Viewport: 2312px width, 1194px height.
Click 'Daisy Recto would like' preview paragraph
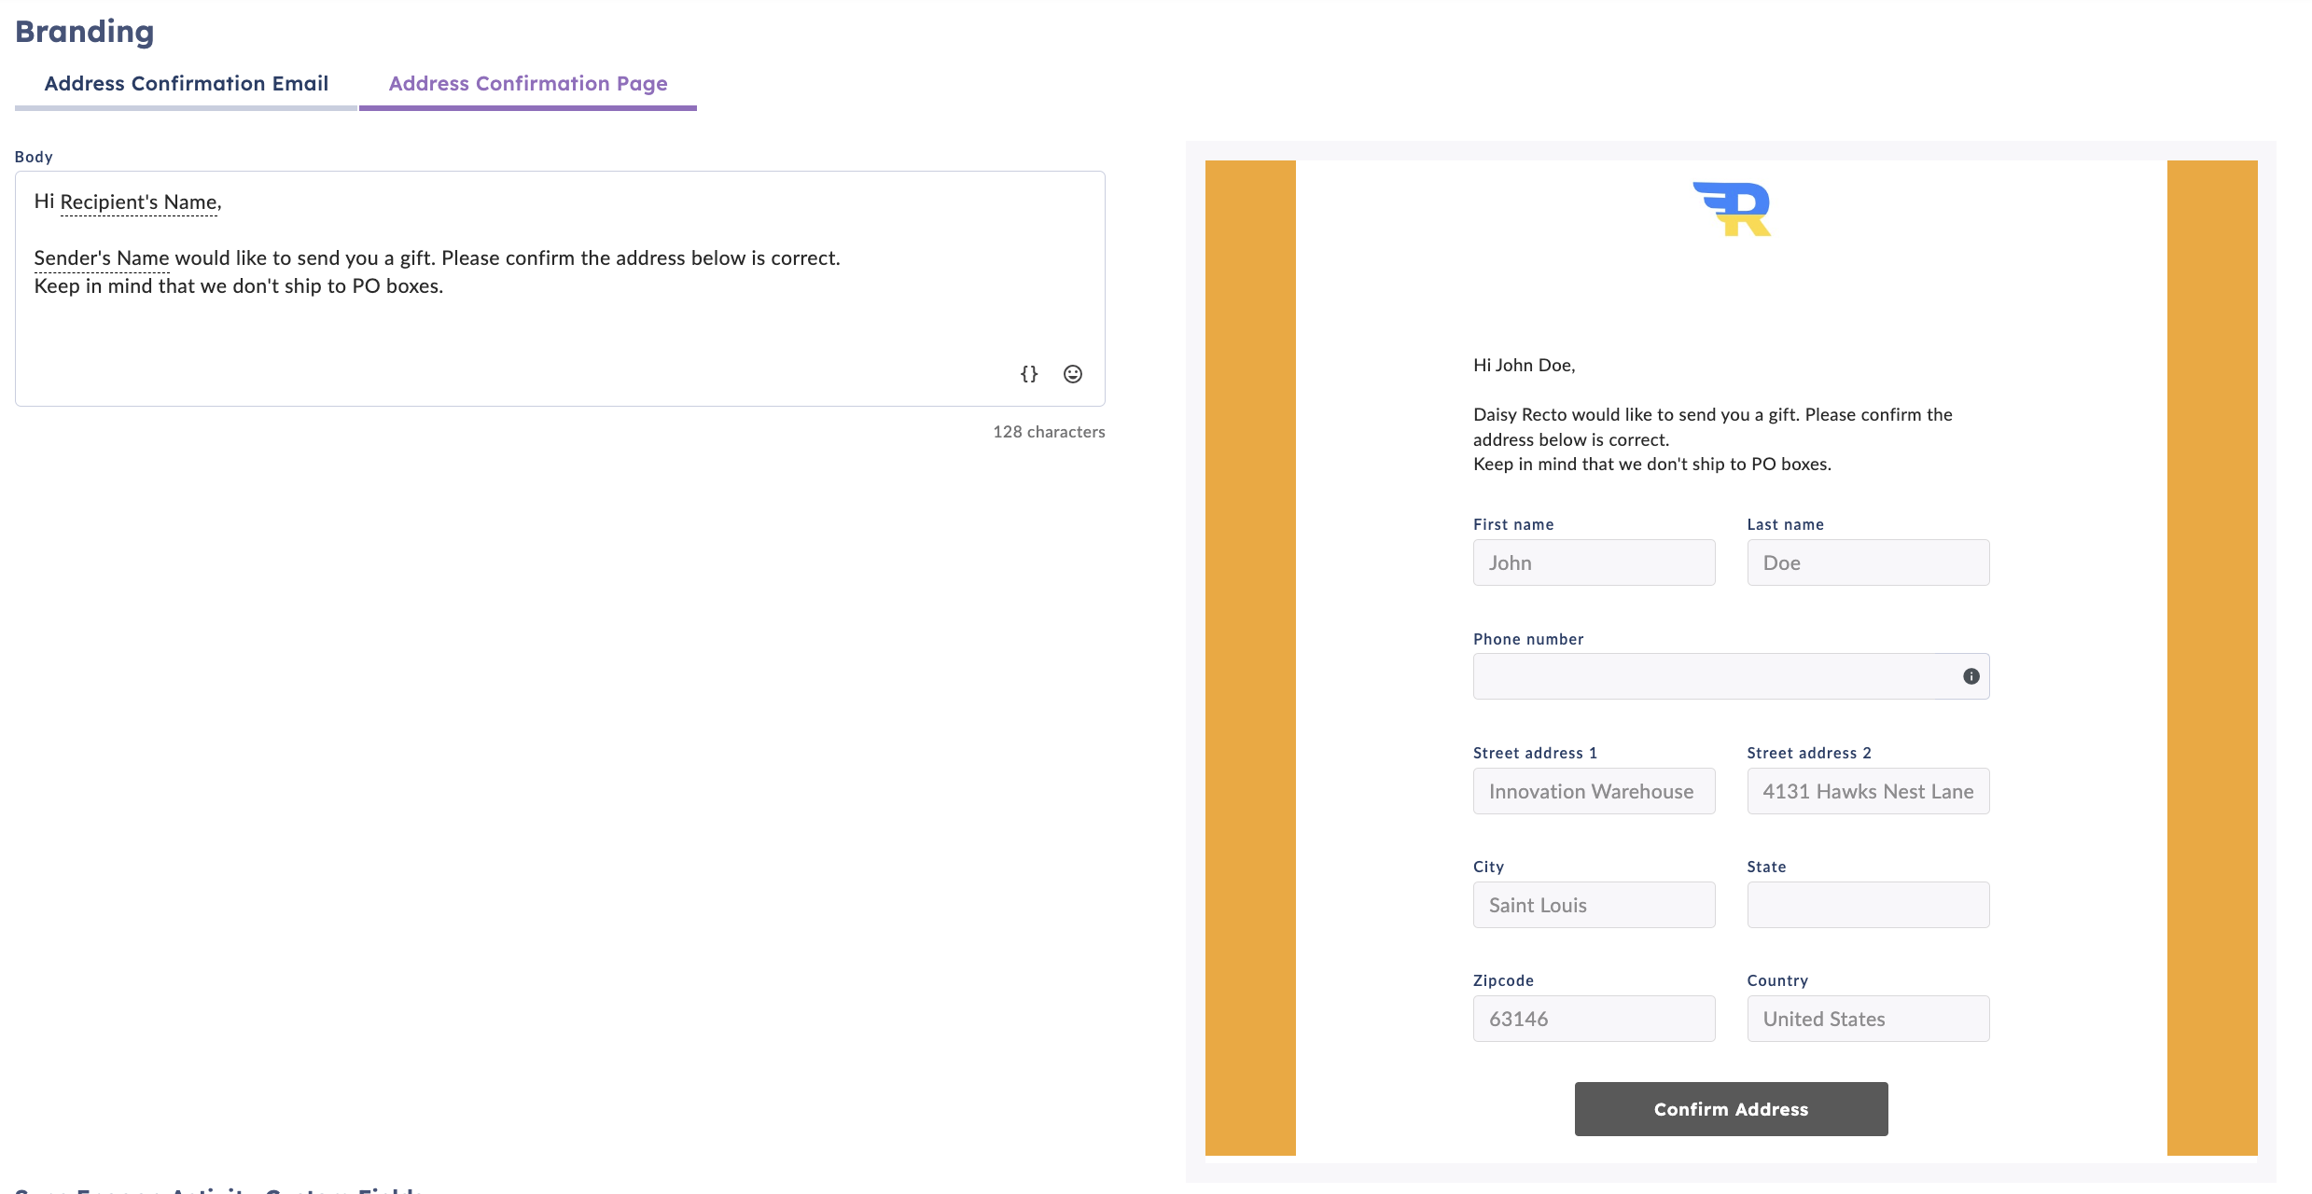click(x=1713, y=427)
